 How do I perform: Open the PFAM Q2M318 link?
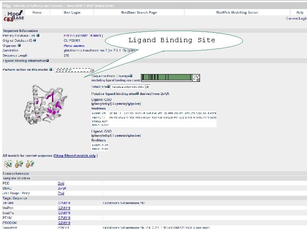click(x=64, y=218)
